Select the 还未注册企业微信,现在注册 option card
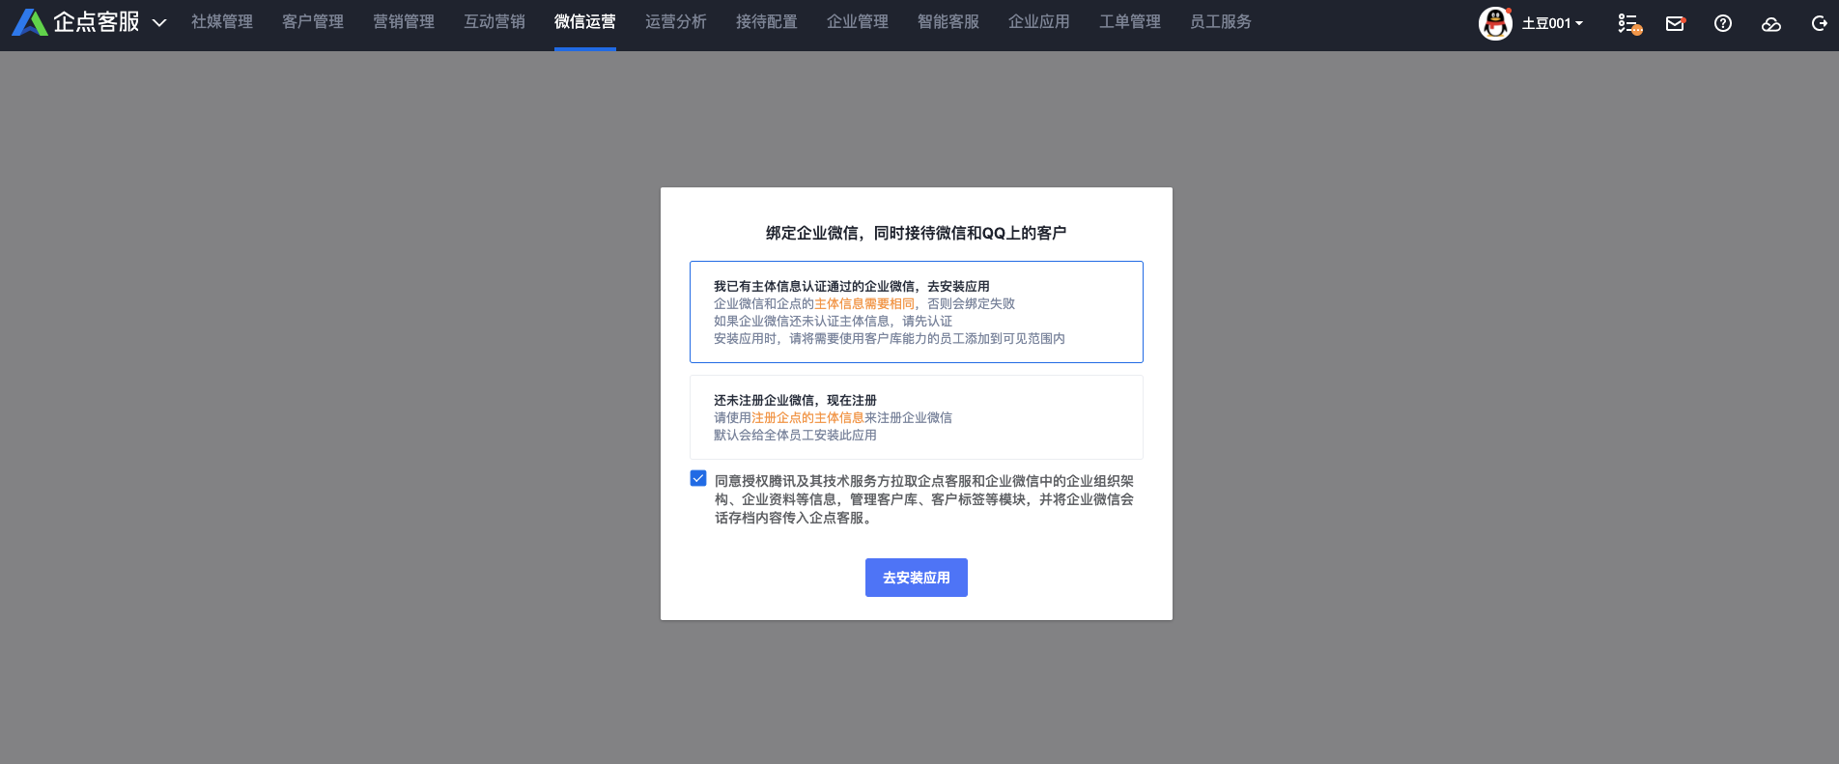 [917, 417]
